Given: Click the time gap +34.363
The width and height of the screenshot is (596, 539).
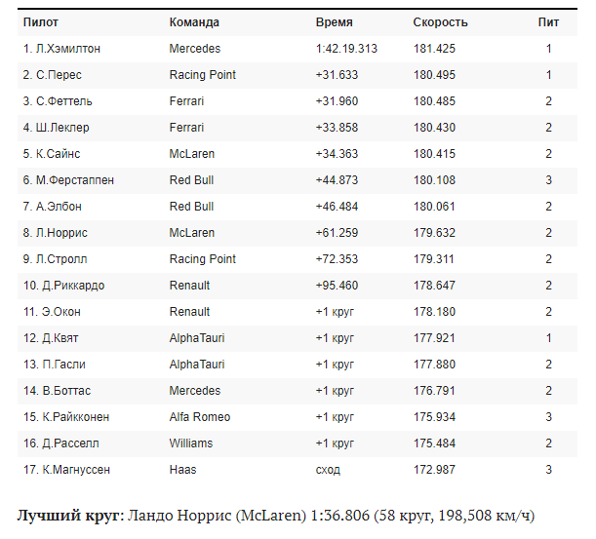Looking at the screenshot, I should click(337, 154).
